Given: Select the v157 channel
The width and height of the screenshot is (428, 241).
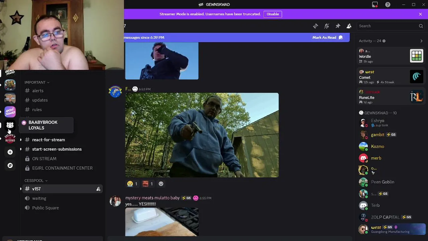Looking at the screenshot, I should click(x=63, y=189).
